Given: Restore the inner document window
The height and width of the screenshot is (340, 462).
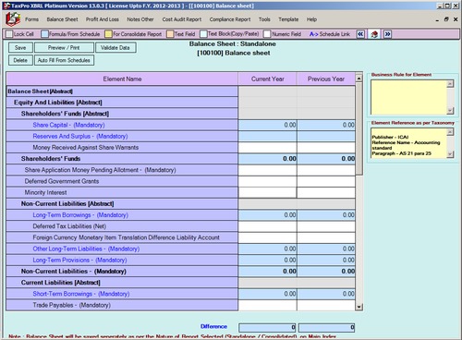Looking at the screenshot, I should tap(446, 19).
